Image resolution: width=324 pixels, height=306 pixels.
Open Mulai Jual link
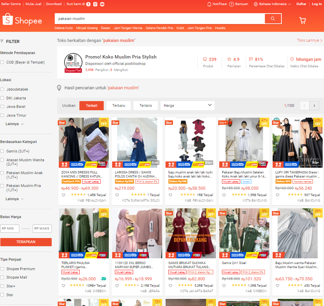33,4
